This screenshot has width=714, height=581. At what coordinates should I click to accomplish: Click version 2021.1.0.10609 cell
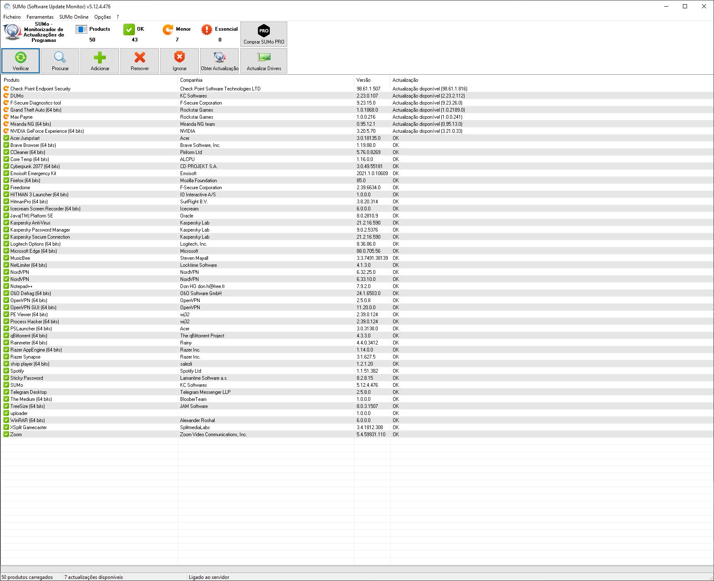[372, 173]
